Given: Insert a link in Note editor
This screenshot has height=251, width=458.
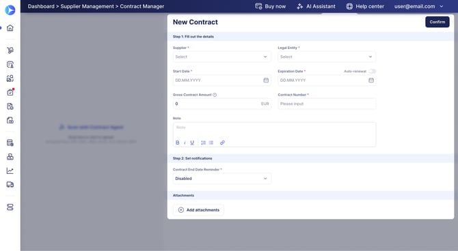Looking at the screenshot, I should [x=222, y=143].
